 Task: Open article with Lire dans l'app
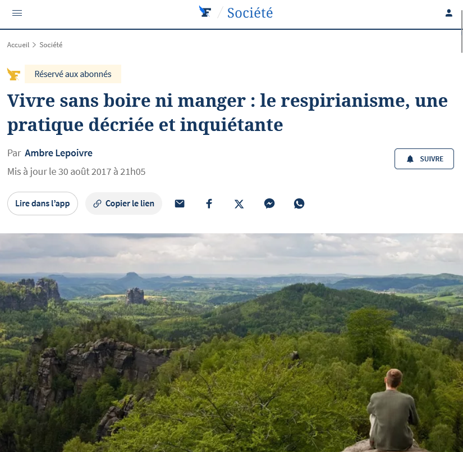[x=43, y=204]
